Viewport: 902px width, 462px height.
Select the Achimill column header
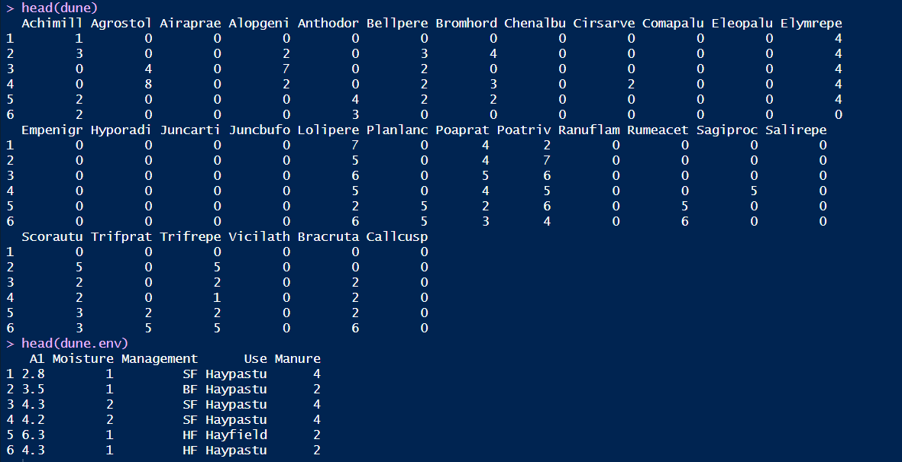click(x=52, y=23)
